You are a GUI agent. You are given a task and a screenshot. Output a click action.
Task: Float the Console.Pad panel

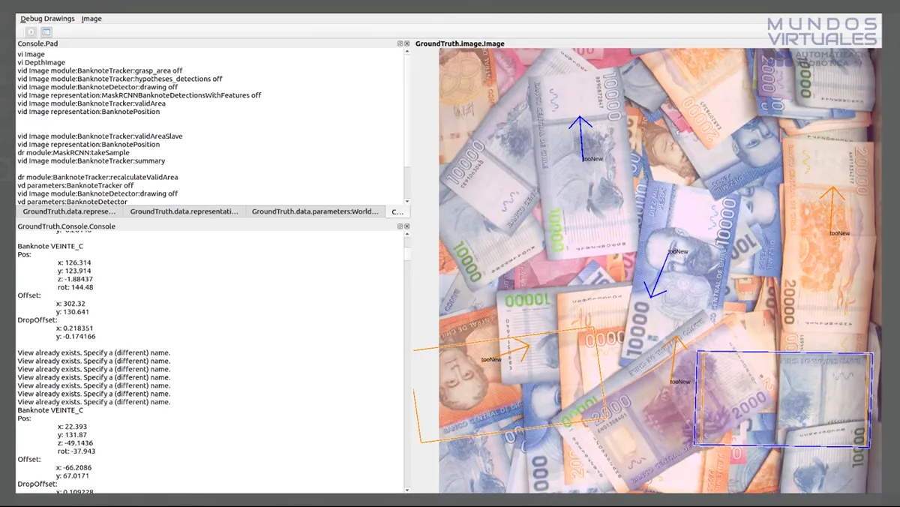(x=400, y=43)
